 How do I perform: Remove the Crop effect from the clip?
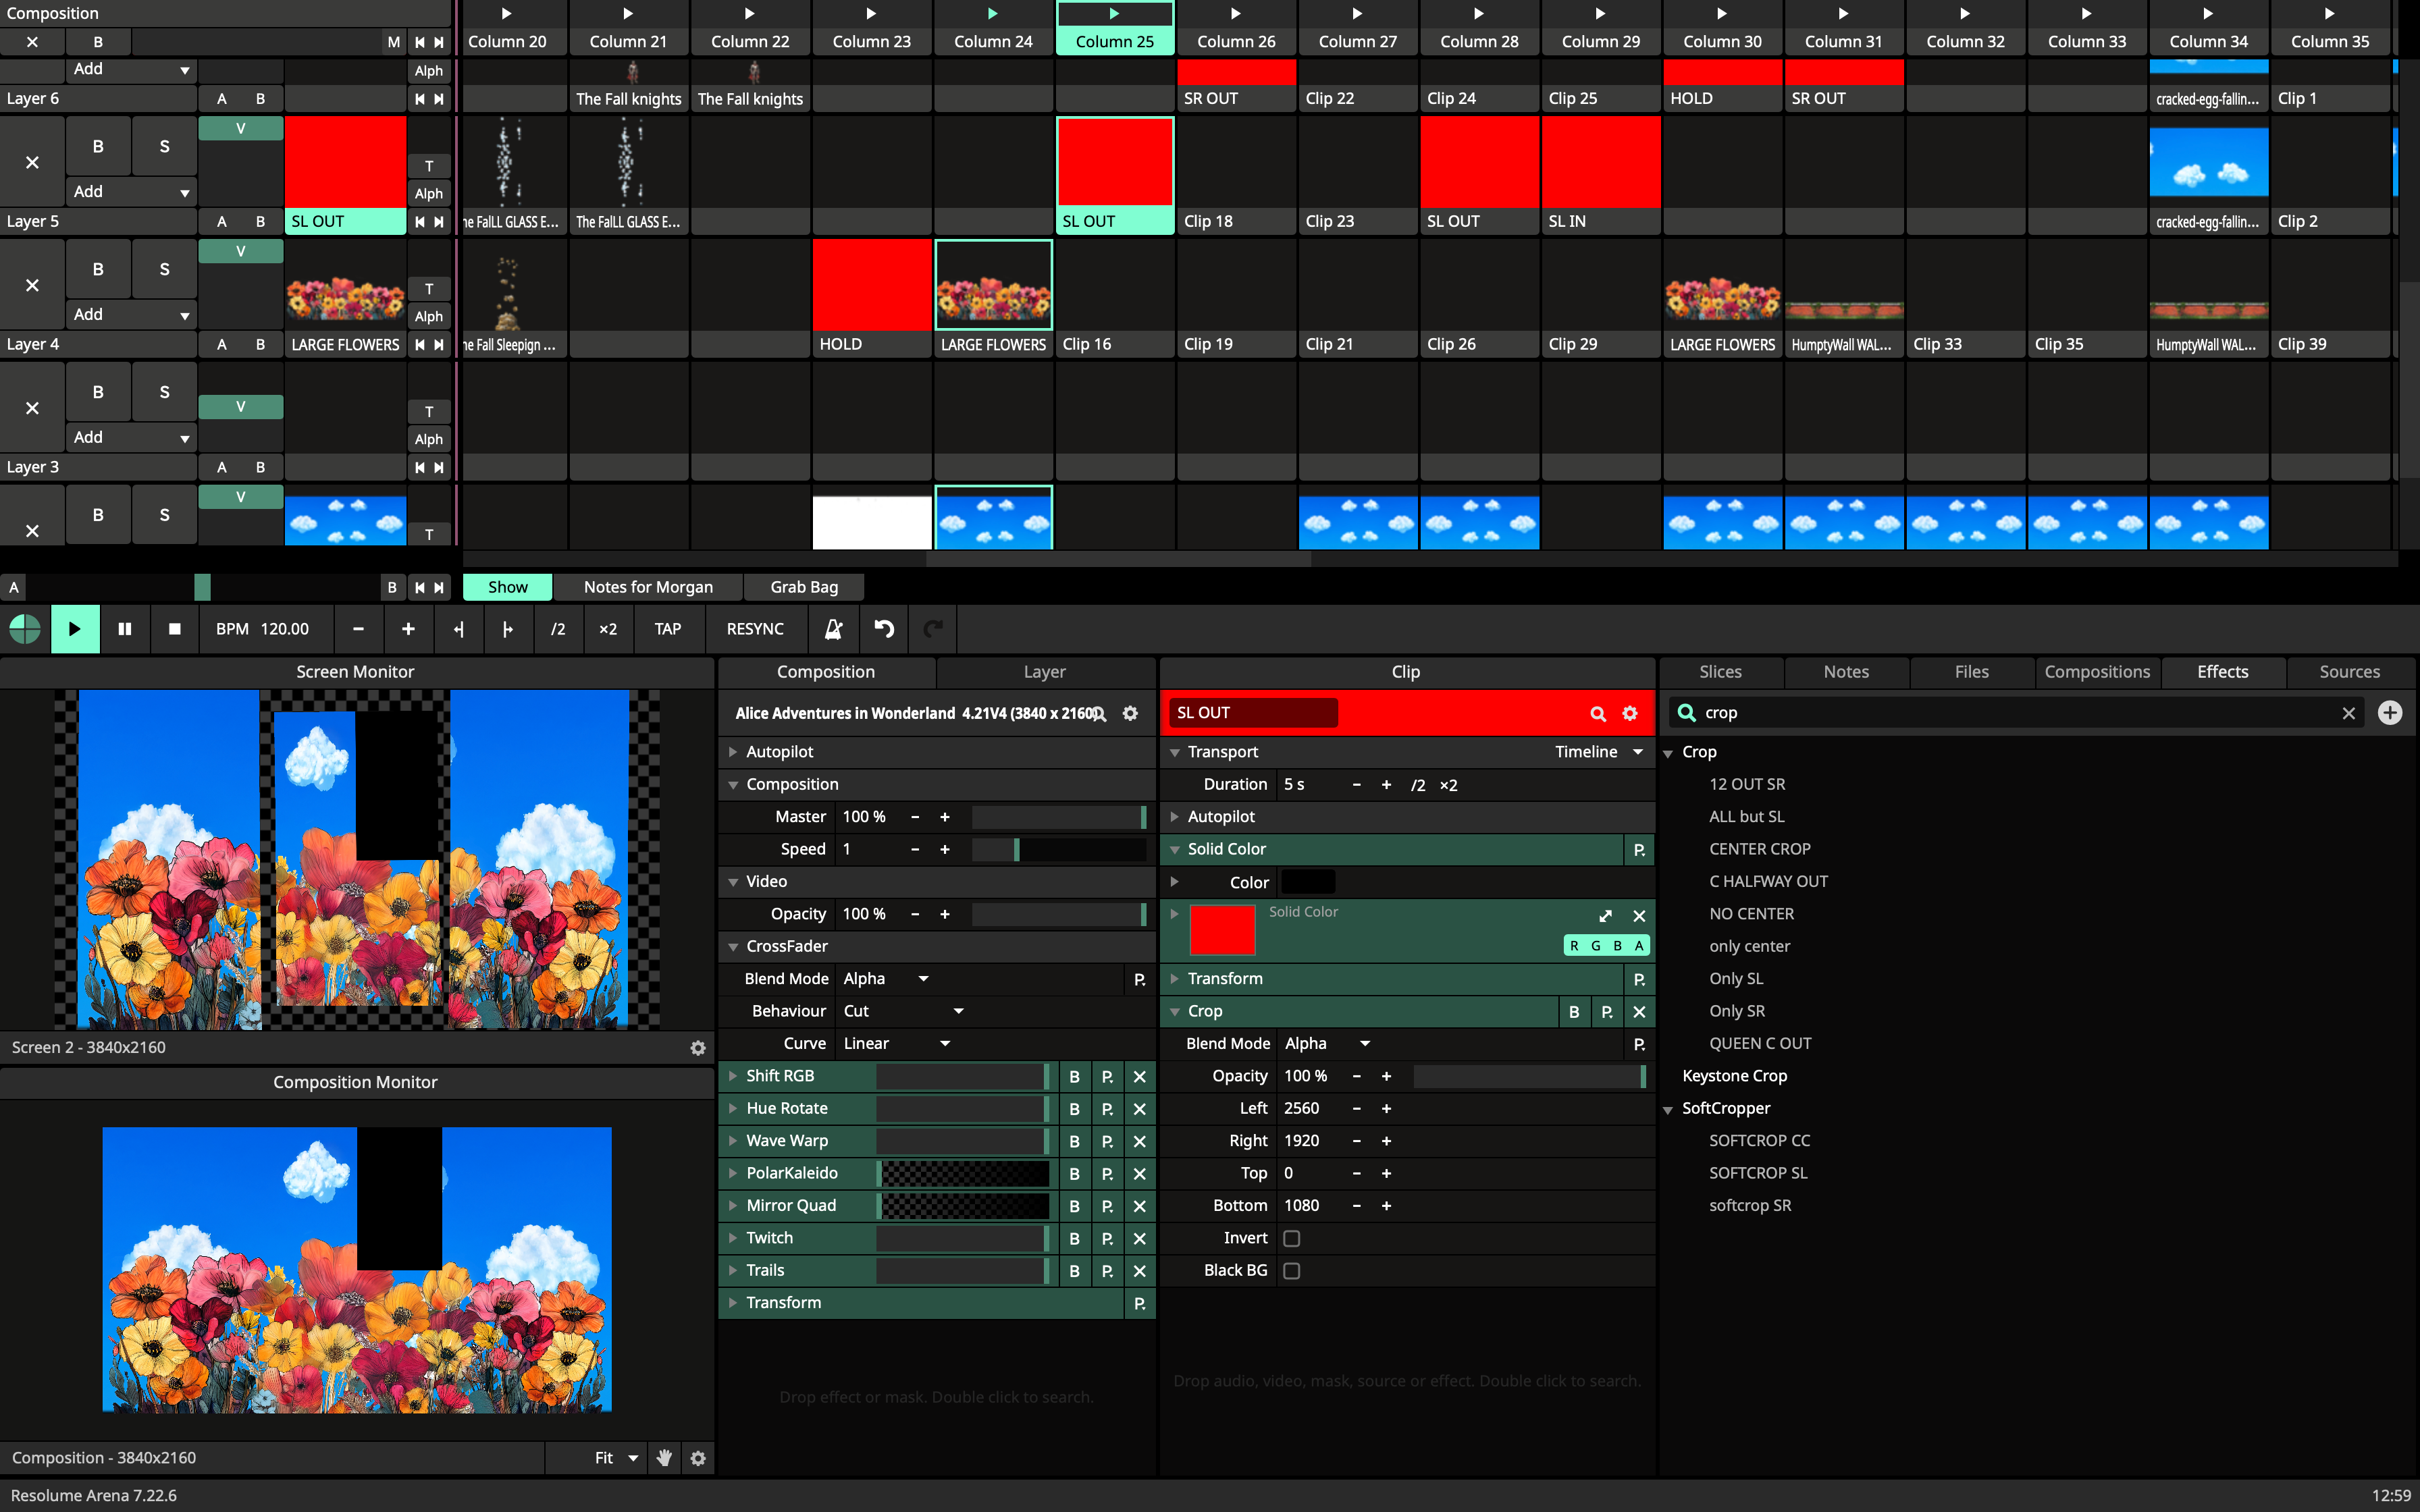coord(1639,1012)
